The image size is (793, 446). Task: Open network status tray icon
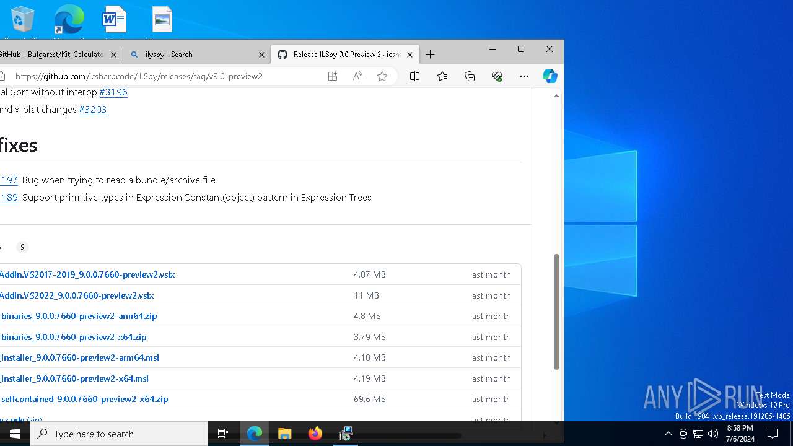point(698,434)
